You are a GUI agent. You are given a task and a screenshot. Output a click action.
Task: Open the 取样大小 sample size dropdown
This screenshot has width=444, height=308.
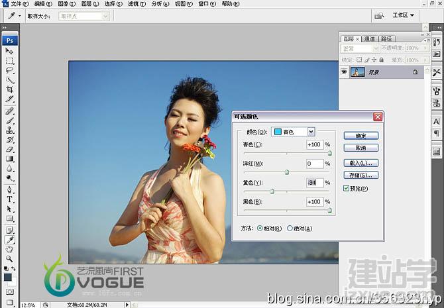point(84,16)
